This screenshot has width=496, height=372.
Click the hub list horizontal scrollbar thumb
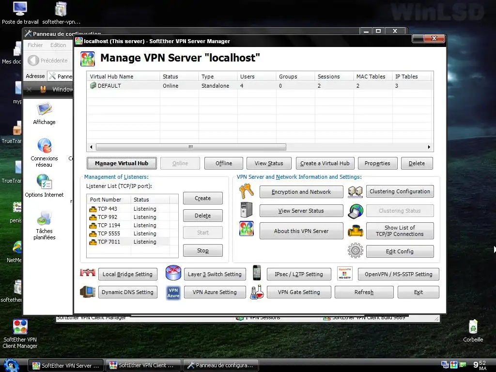(191, 147)
